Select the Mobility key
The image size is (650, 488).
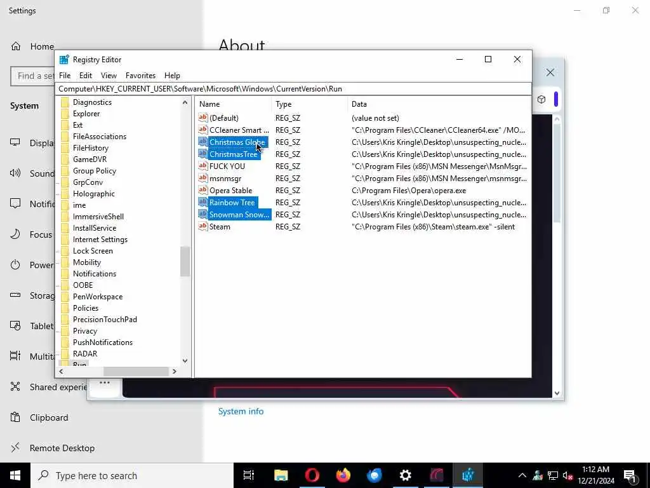(86, 262)
